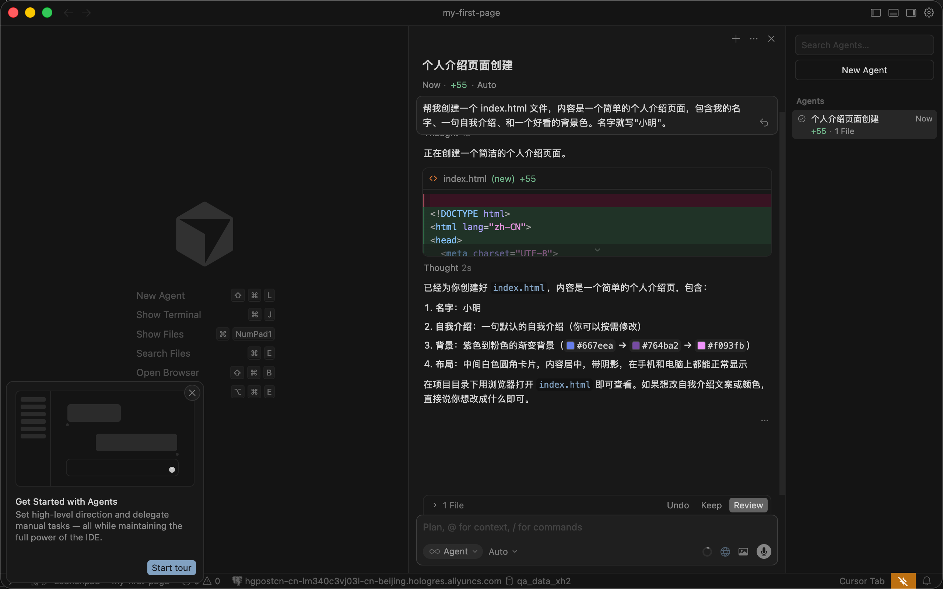This screenshot has height=589, width=943.
Task: Start voice input with the microphone icon
Action: coord(763,551)
